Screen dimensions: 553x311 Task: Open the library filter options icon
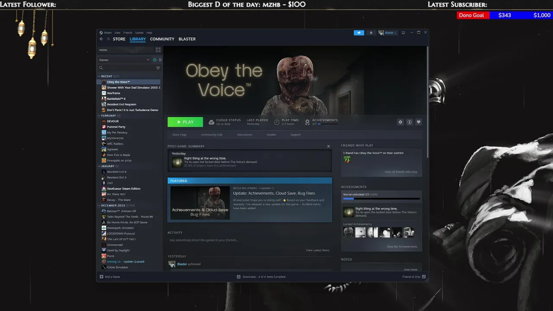[158, 68]
